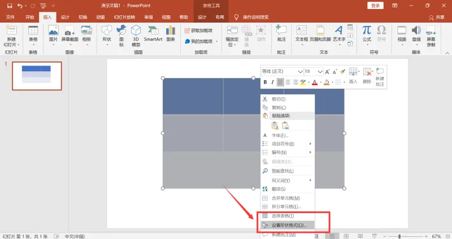The width and height of the screenshot is (452, 239).
Task: Insert a video (视频)
Action: pos(402,36)
